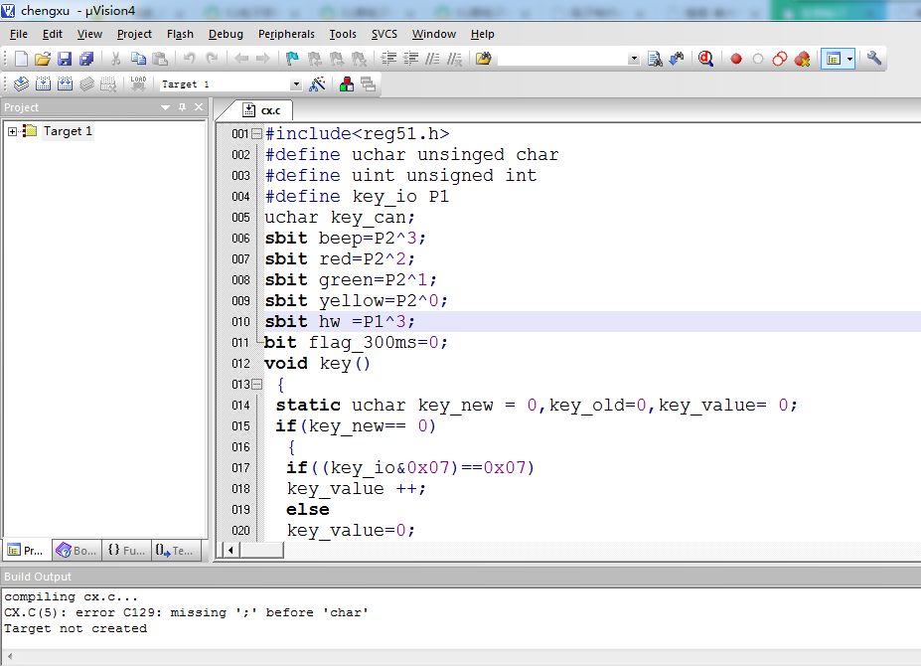
Task: Insert a breakpoint with red dot icon
Action: point(736,59)
